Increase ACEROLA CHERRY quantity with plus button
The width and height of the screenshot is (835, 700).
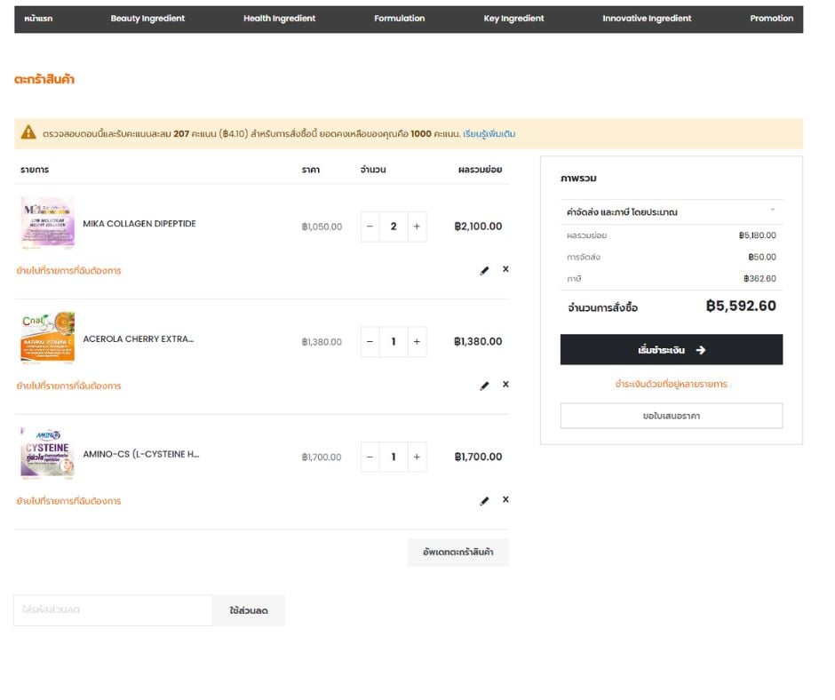tap(417, 341)
